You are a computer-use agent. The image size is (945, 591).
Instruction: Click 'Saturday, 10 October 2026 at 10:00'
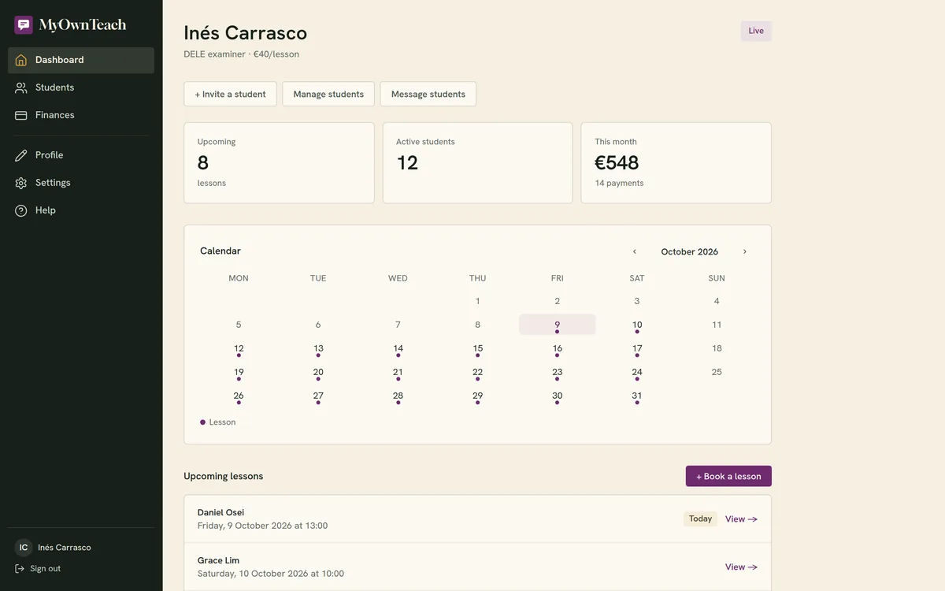271,574
